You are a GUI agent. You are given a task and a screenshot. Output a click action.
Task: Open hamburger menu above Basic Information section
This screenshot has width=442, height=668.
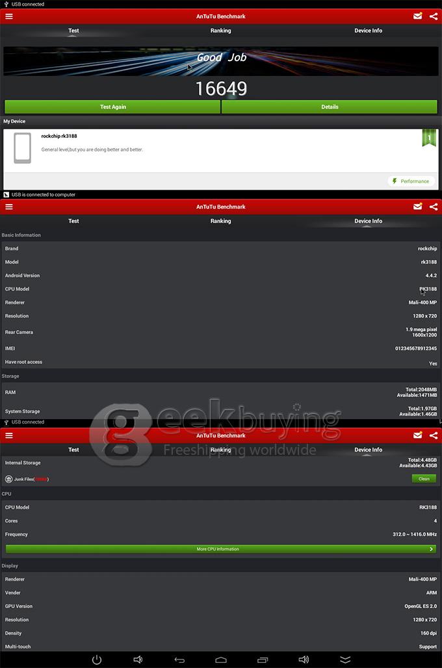[x=9, y=207]
